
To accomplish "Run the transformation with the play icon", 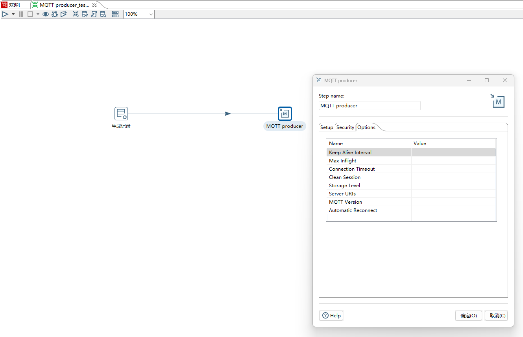I will 5,14.
